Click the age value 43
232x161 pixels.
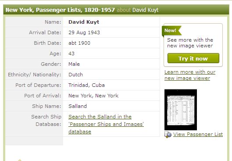(71, 54)
